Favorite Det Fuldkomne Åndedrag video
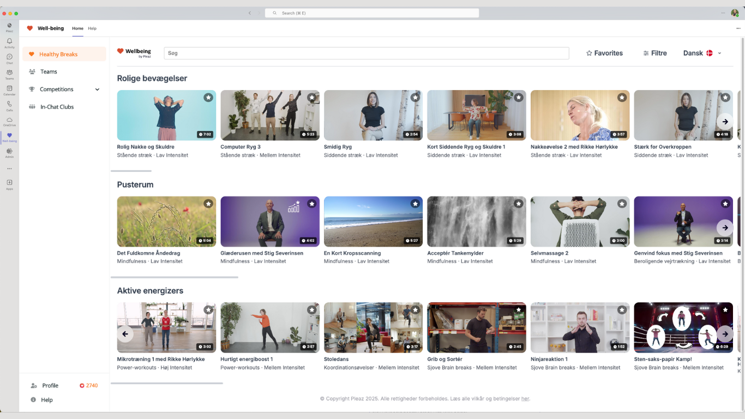Image resolution: width=745 pixels, height=419 pixels. point(208,203)
